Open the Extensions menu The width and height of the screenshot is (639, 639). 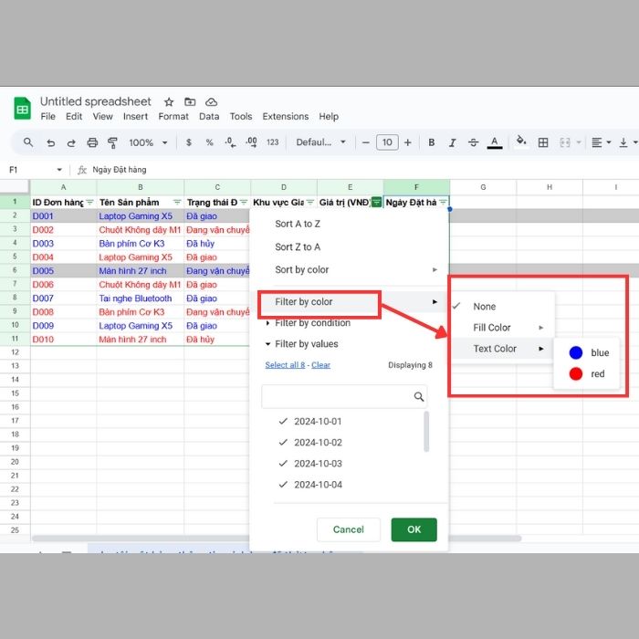[x=285, y=117]
